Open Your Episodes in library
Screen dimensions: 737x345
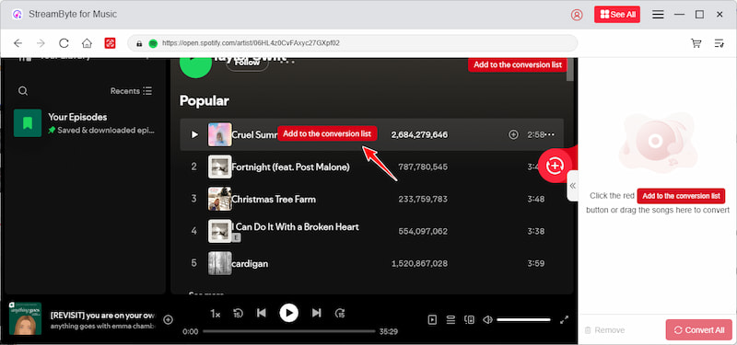85,123
